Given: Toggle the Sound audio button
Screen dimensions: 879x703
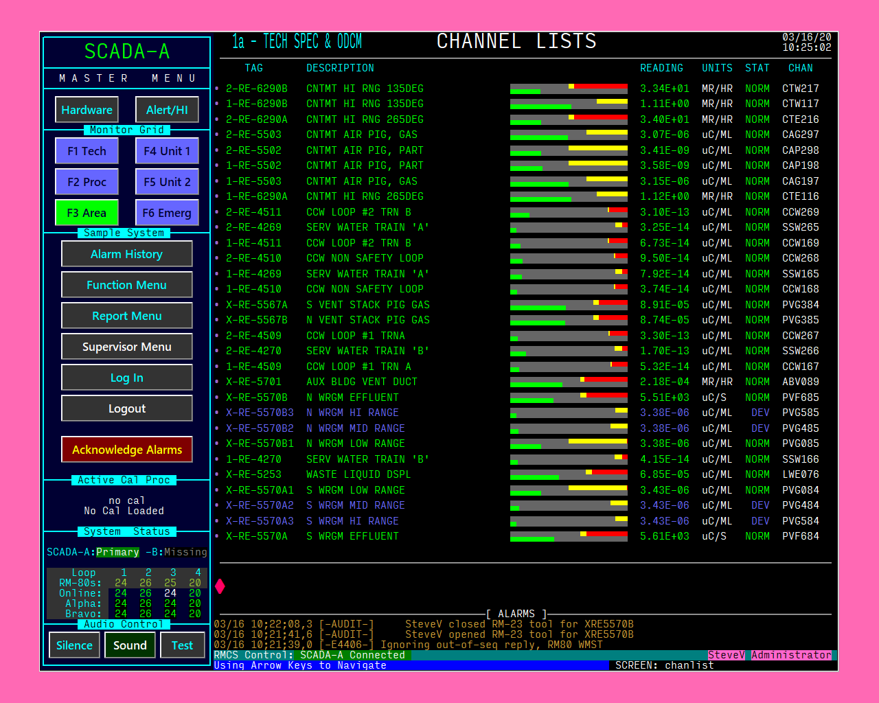Looking at the screenshot, I should pos(130,645).
